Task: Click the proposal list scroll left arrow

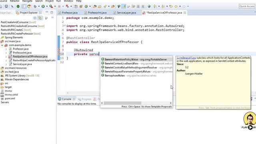Action: pos(102,103)
